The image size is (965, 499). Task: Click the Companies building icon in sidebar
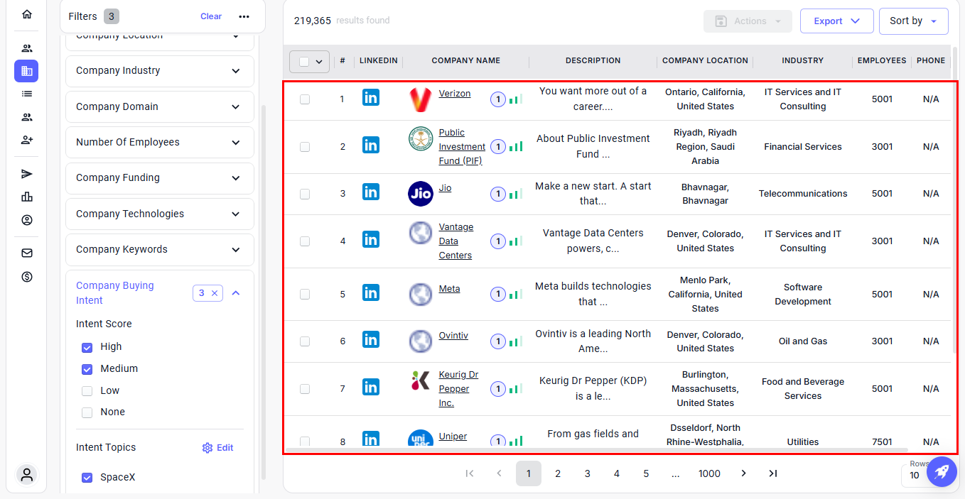(x=27, y=71)
